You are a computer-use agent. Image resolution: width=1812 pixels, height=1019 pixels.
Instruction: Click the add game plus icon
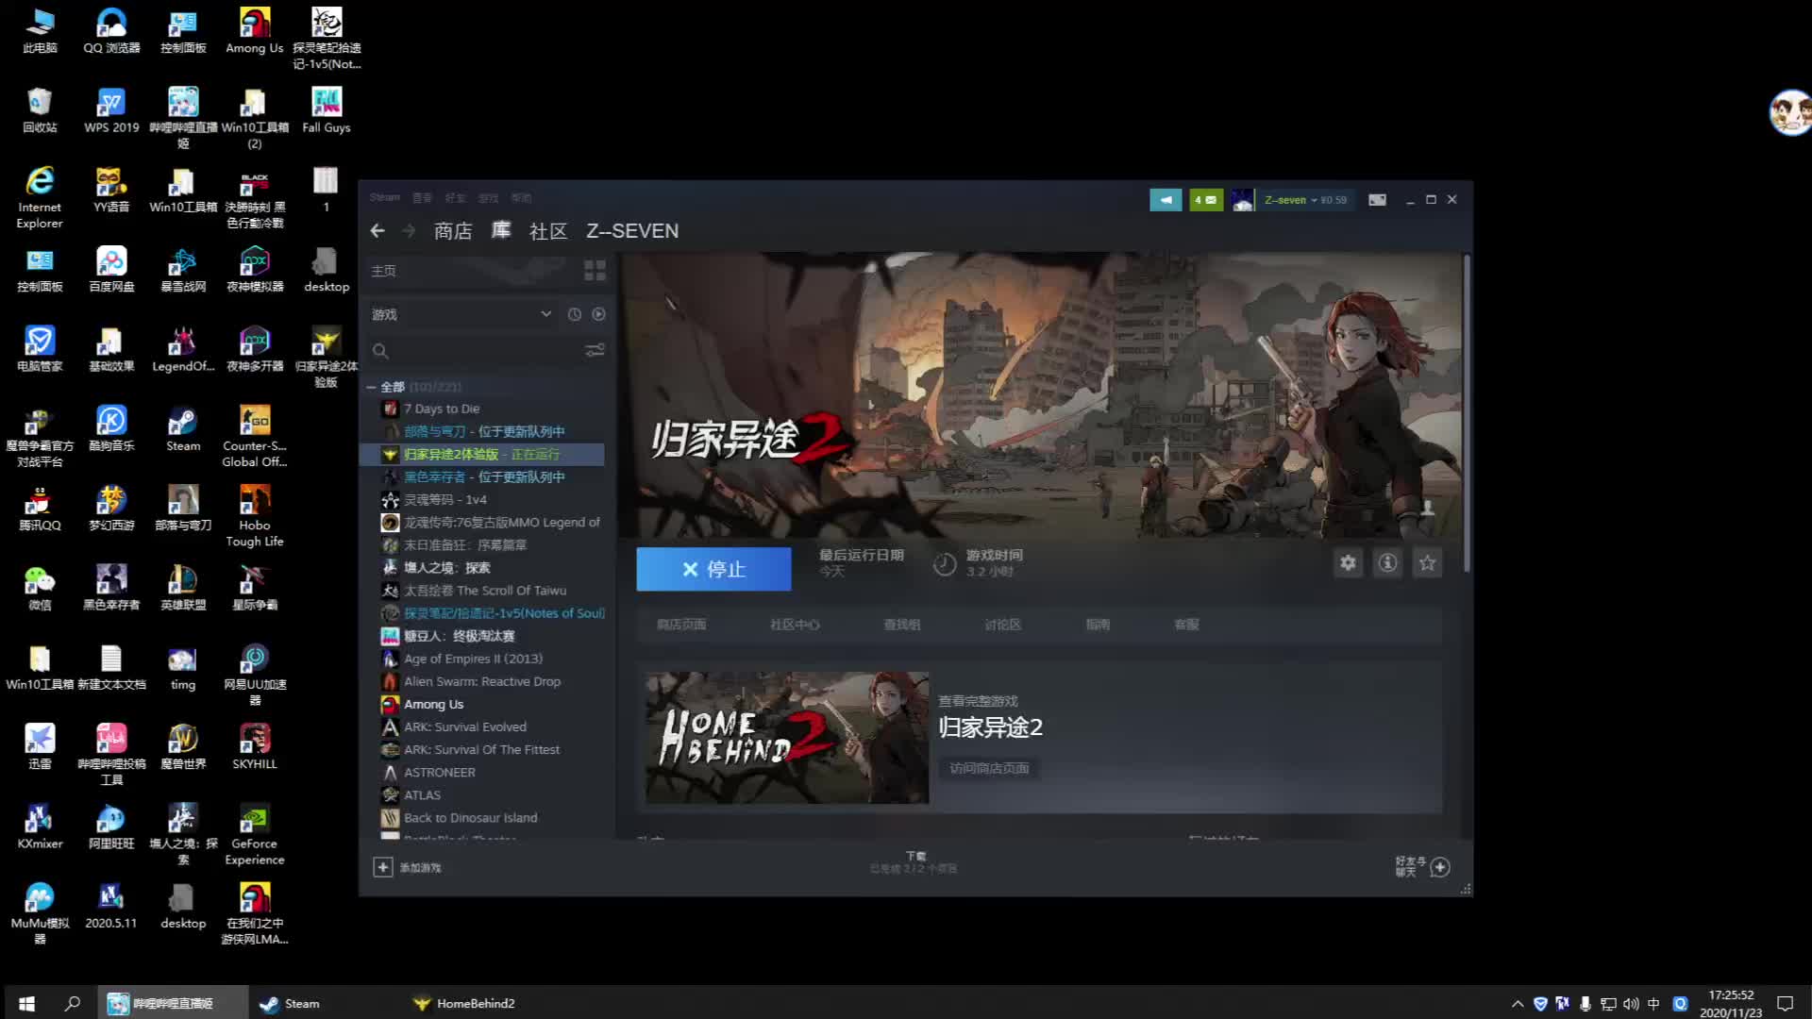382,867
